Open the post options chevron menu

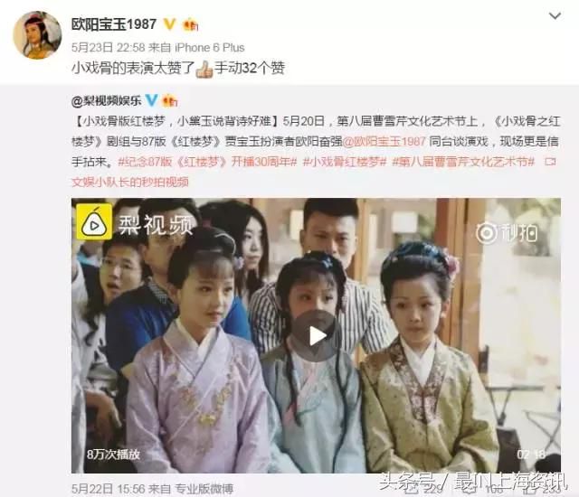tap(555, 16)
